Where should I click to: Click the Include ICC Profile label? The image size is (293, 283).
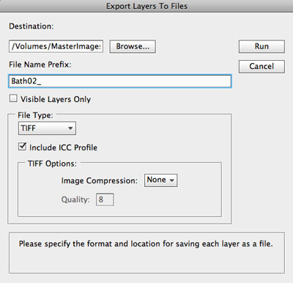click(63, 147)
